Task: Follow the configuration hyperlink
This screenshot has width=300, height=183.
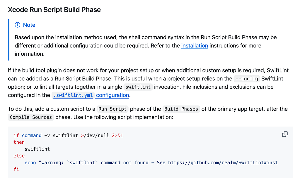Action: [x=112, y=95]
